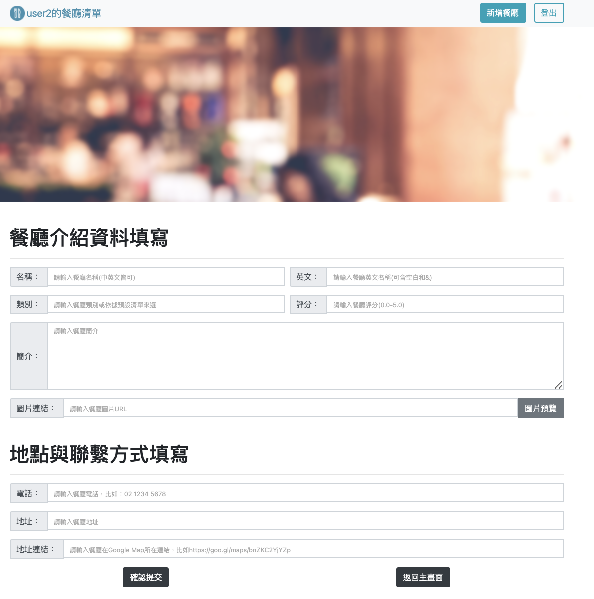This screenshot has height=599, width=594.
Task: Click the 簡介 description textarea
Action: (x=305, y=355)
